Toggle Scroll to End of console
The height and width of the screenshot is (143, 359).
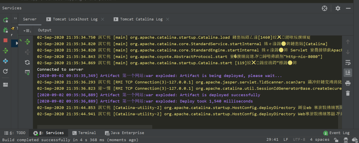pos(348,72)
